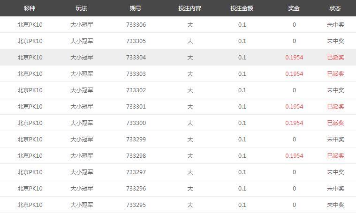Click the 奖金 column header
The image size is (356, 213).
pyautogui.click(x=294, y=8)
